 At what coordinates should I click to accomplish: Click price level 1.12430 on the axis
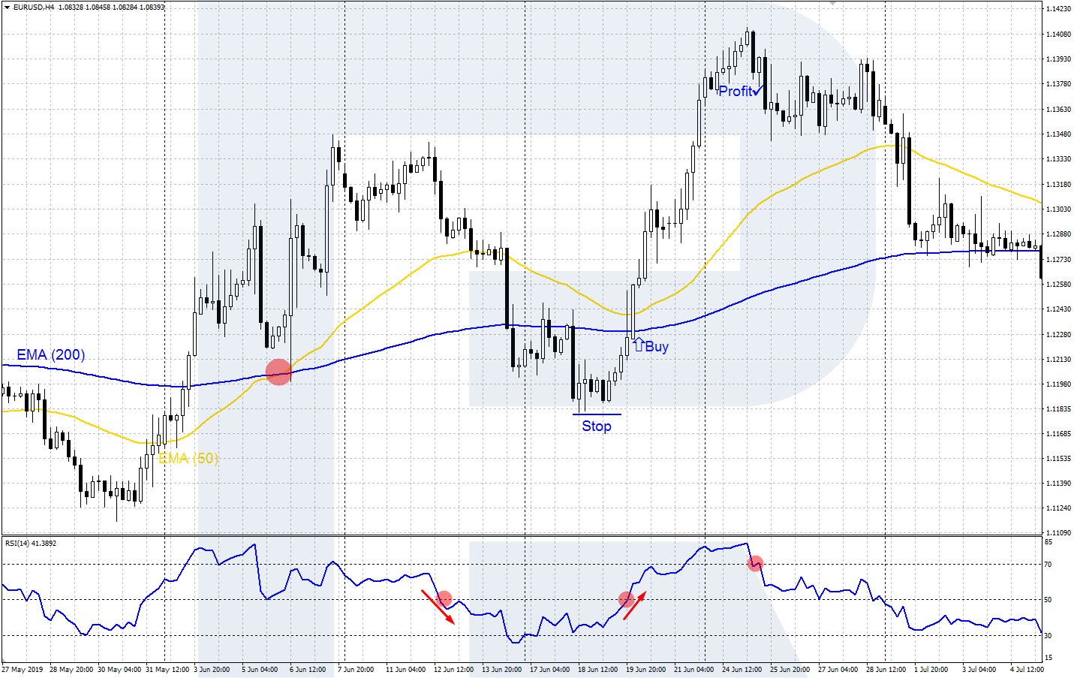click(1058, 309)
